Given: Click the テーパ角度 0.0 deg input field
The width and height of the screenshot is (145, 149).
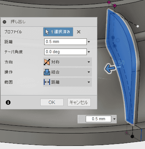Looking at the screenshot, I should click(x=66, y=52).
